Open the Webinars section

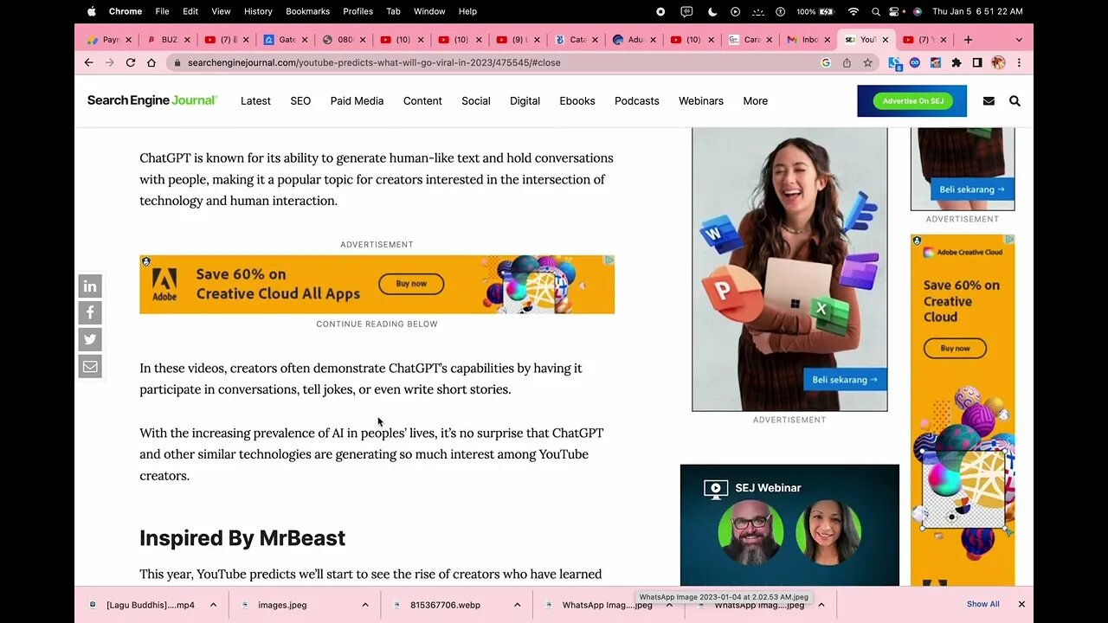click(701, 101)
